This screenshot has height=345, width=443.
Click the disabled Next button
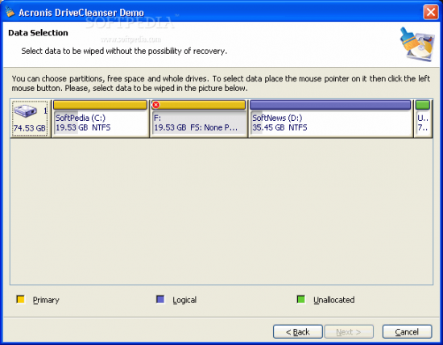pos(349,331)
